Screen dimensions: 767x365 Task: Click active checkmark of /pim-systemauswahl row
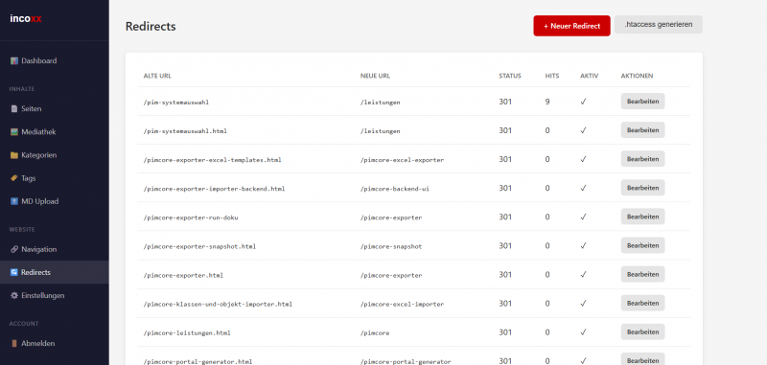583,102
